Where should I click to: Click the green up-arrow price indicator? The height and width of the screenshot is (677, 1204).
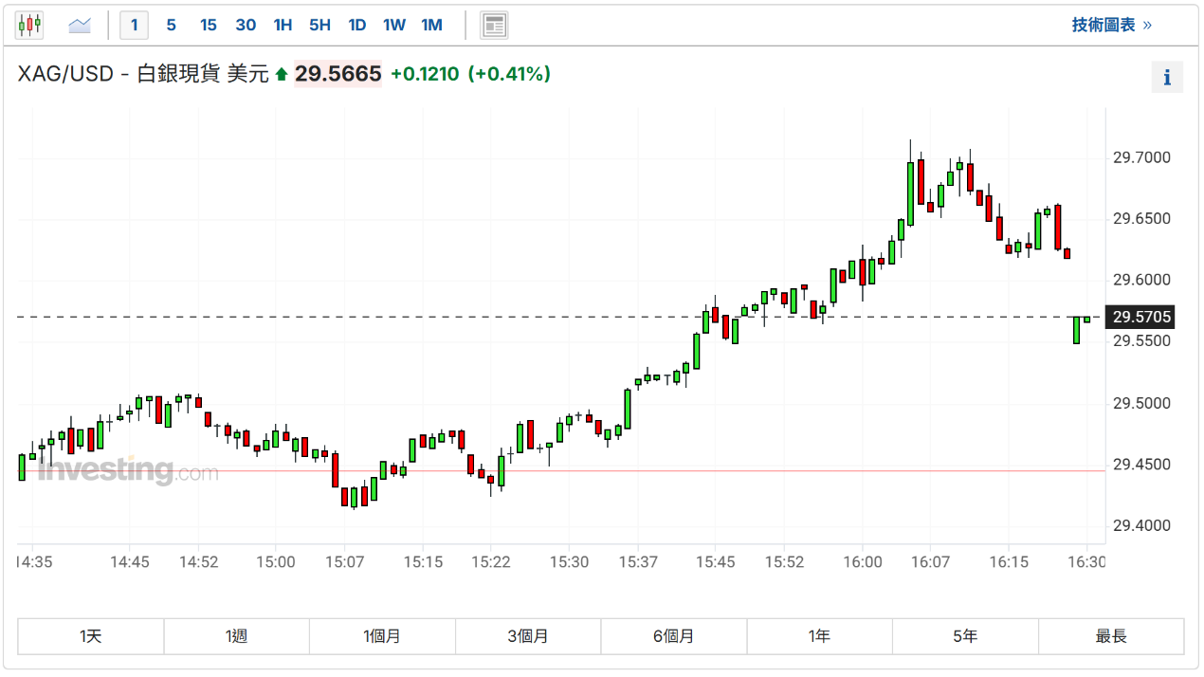282,74
